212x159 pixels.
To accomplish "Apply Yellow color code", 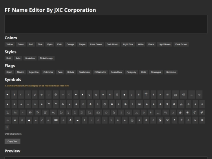I will 9,44.
